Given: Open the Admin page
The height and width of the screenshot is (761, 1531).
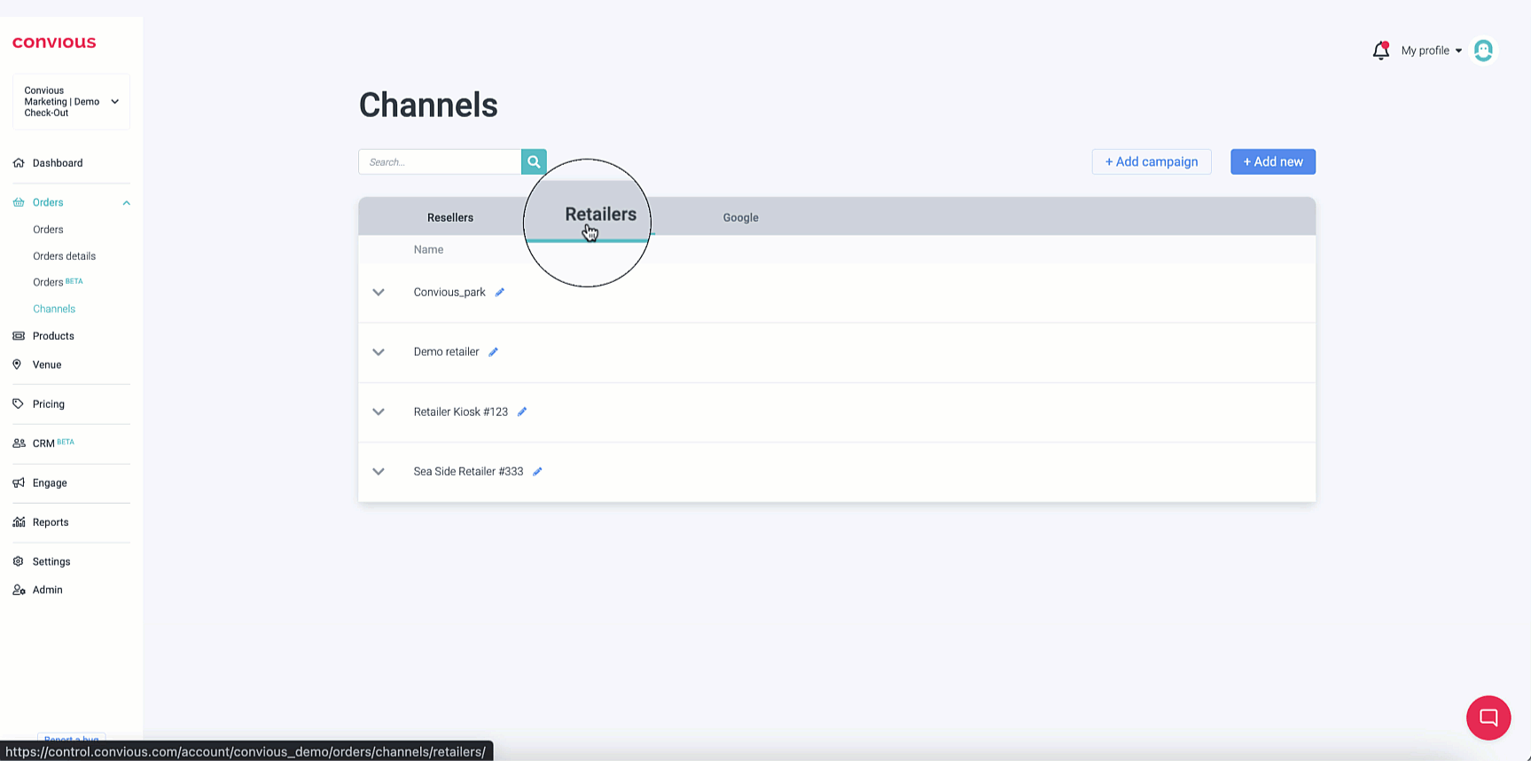Looking at the screenshot, I should (x=48, y=590).
